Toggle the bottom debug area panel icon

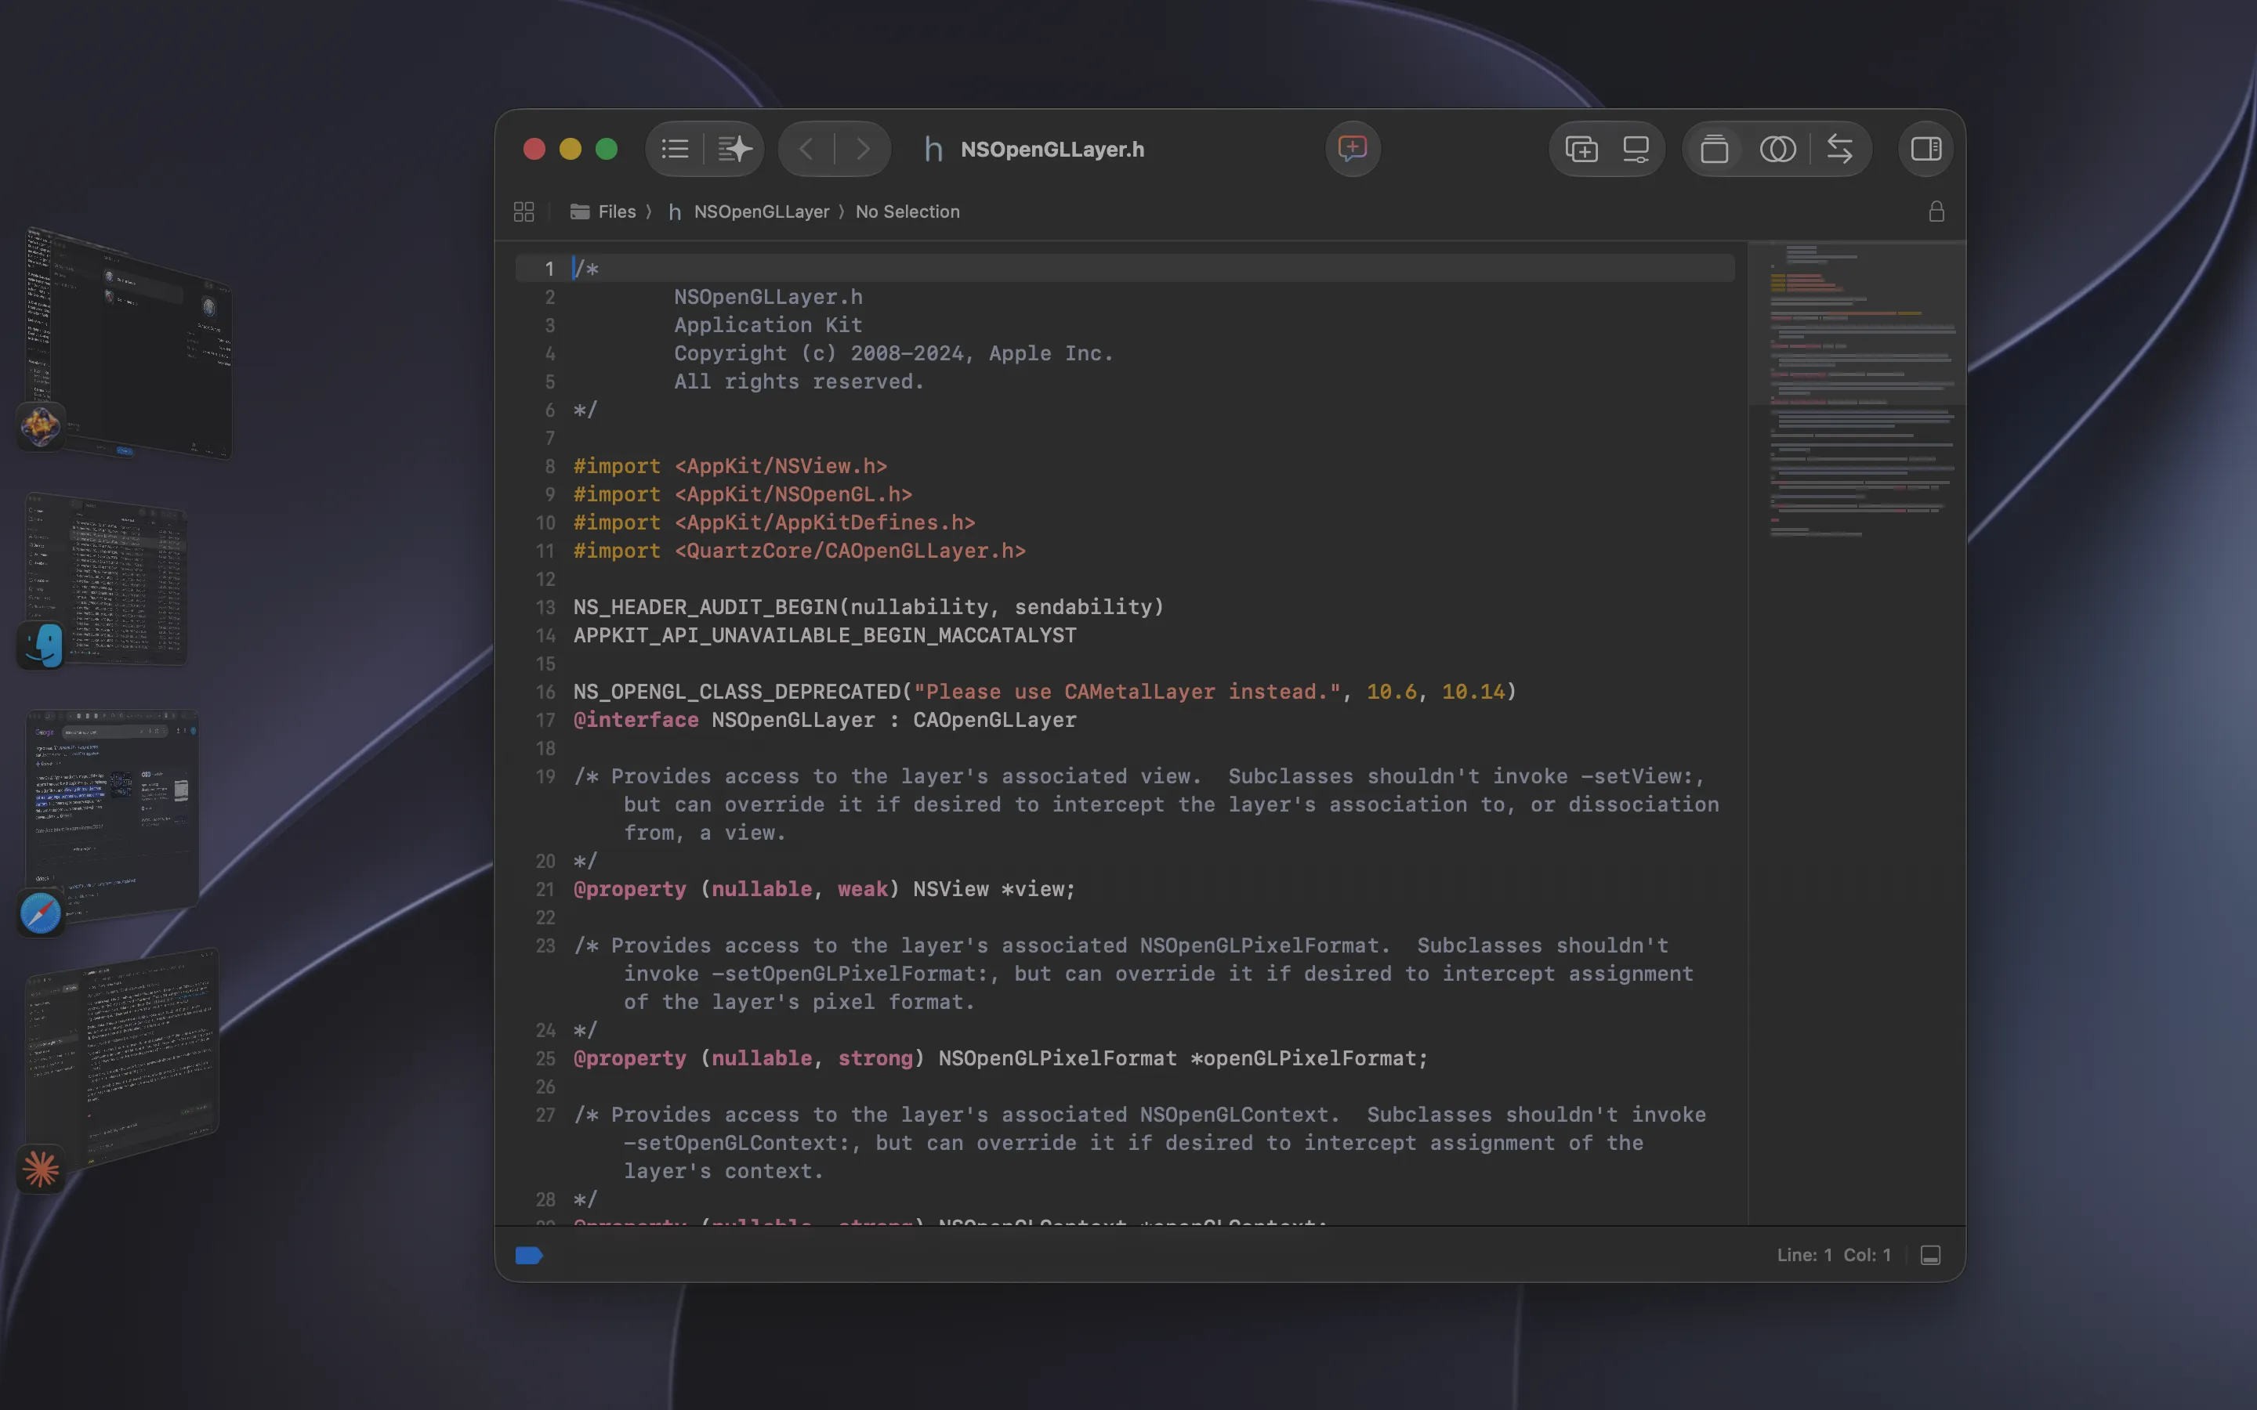coord(1930,1255)
